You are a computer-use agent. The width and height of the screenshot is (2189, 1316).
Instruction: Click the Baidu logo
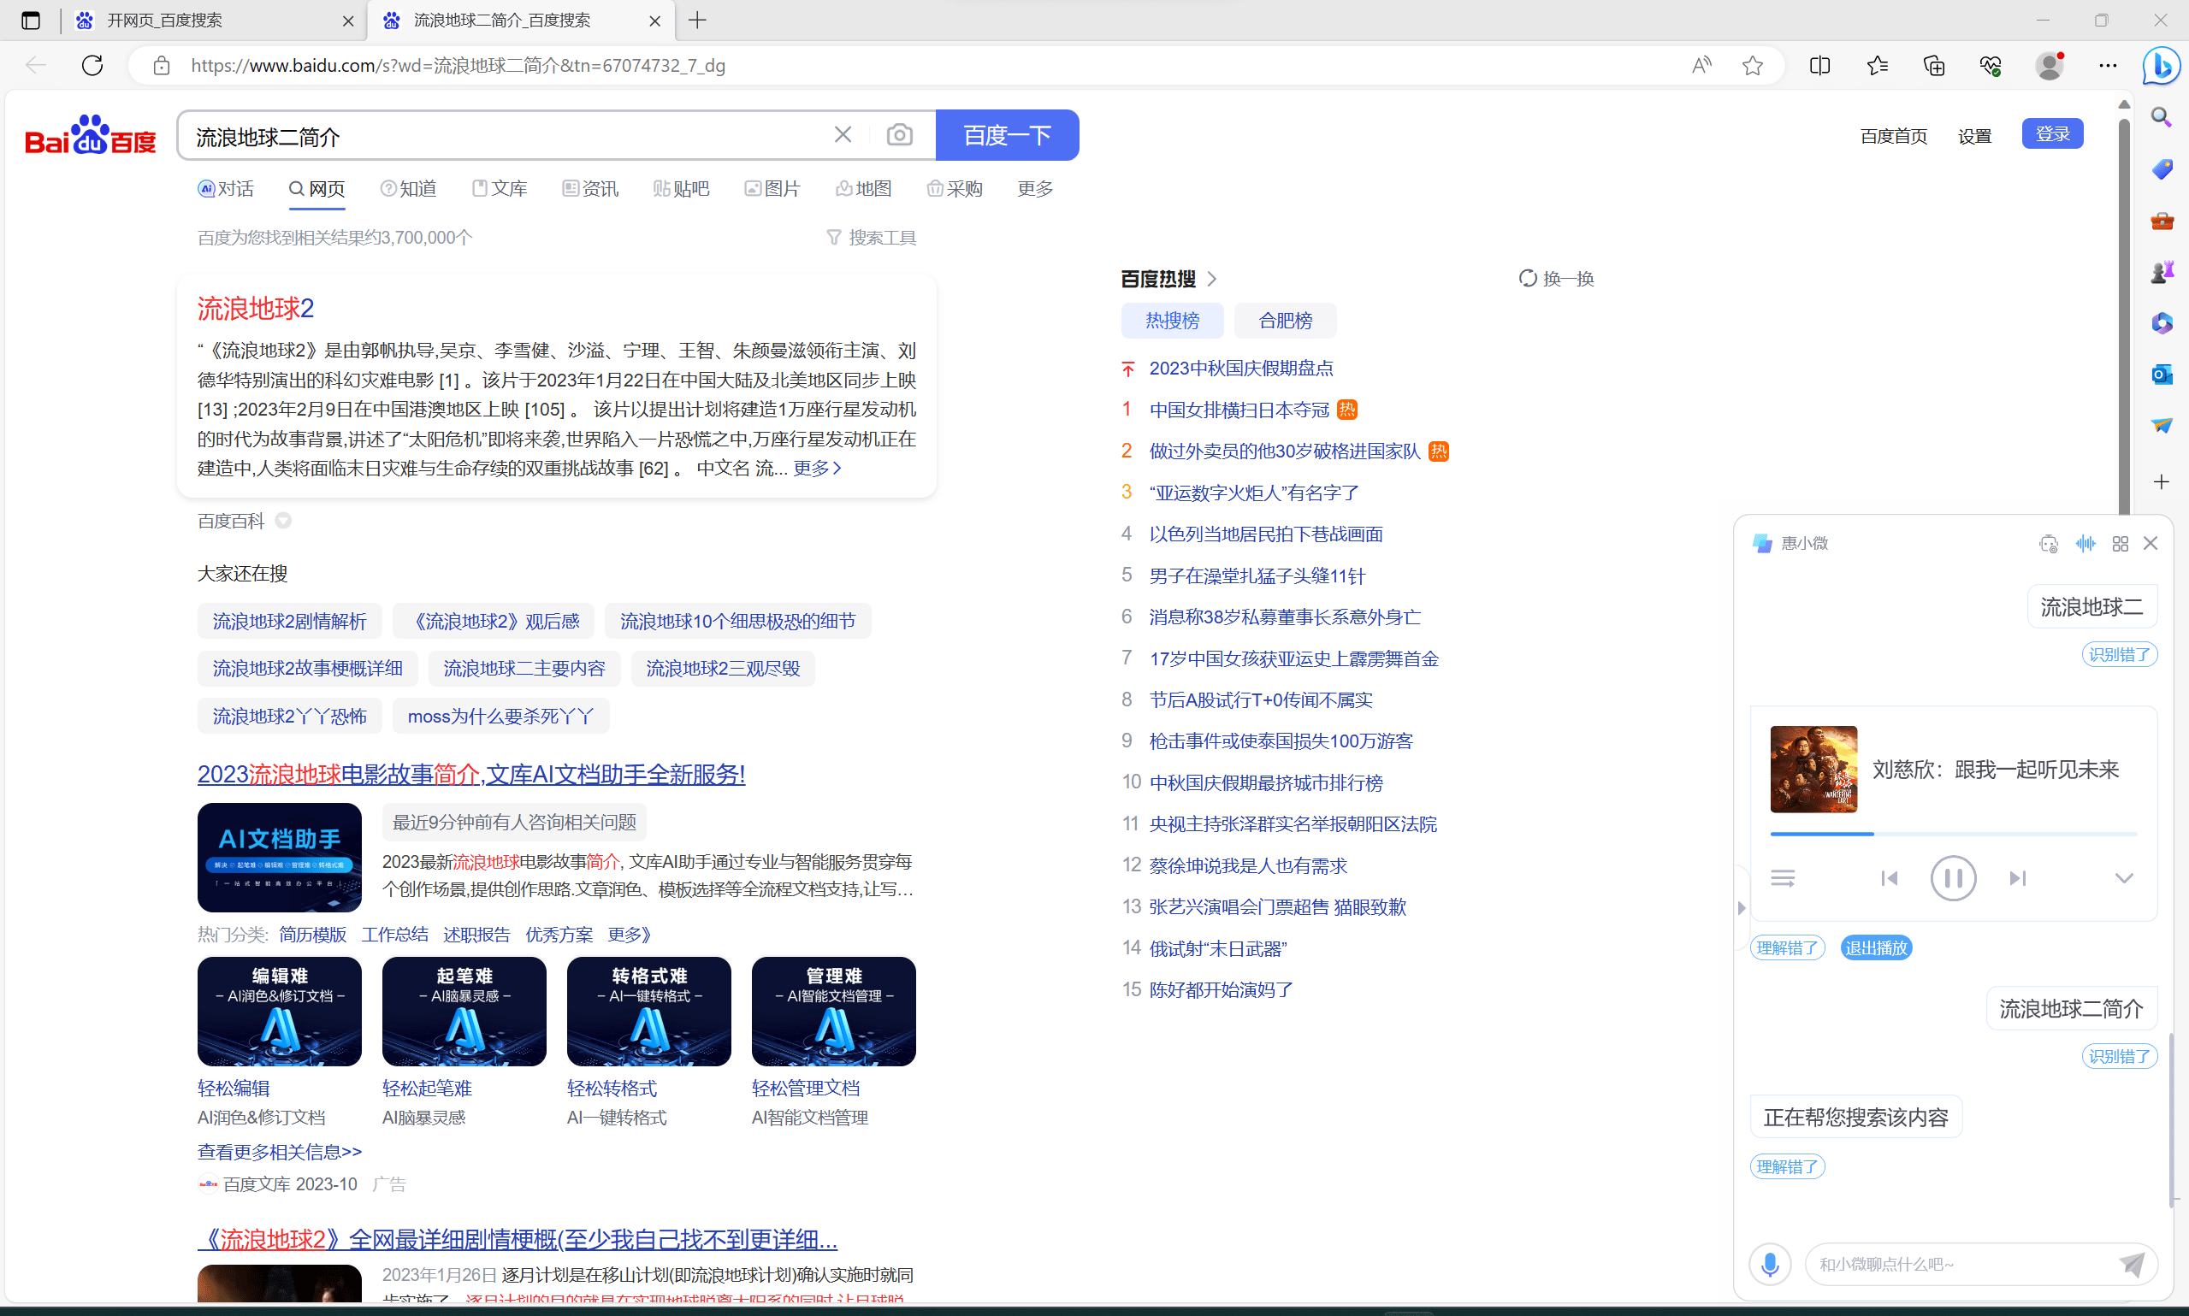(91, 135)
